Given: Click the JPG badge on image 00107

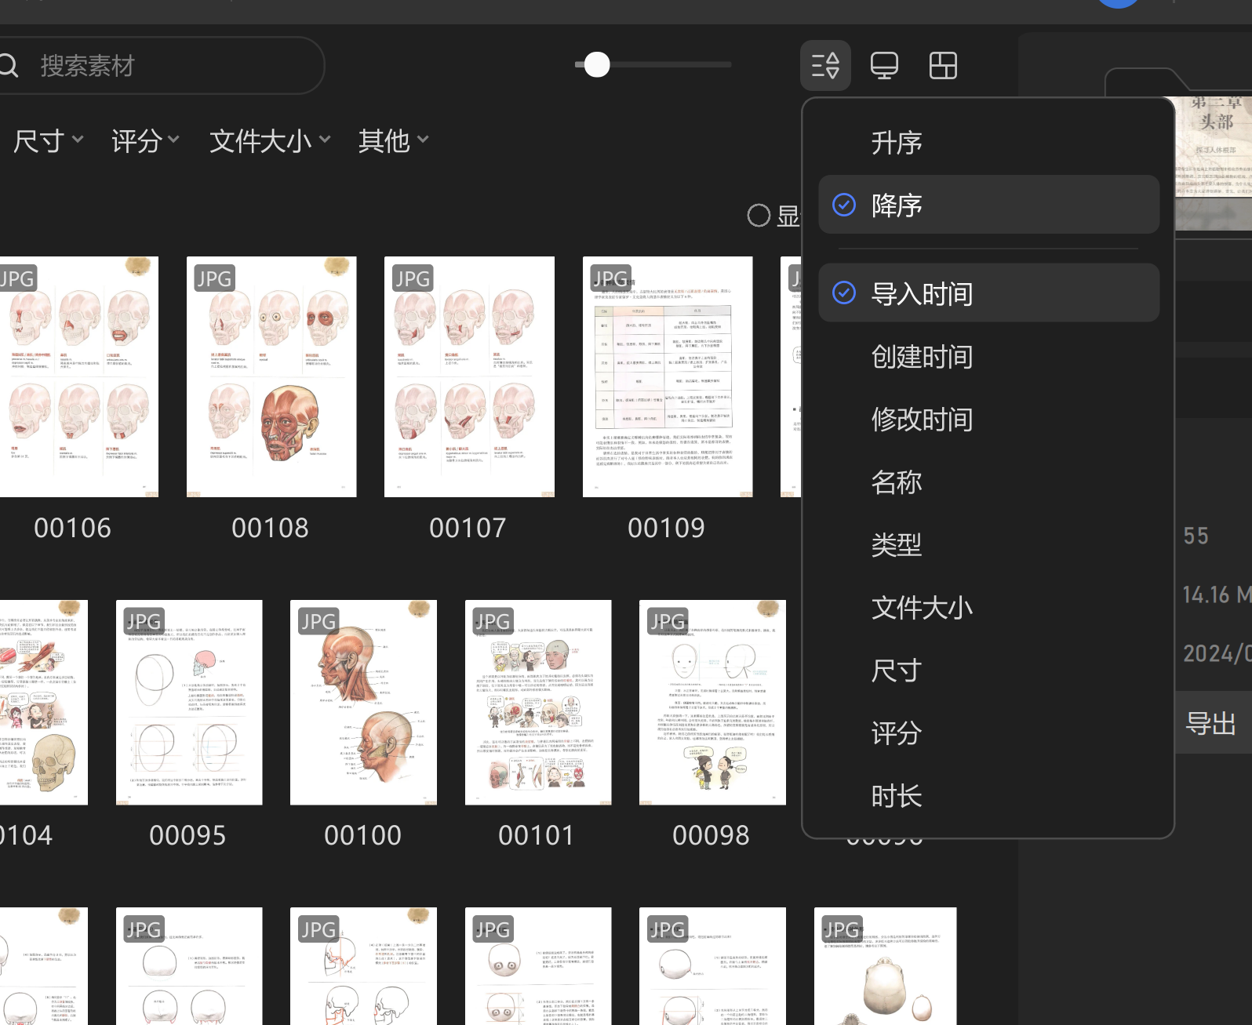Looking at the screenshot, I should tap(413, 278).
